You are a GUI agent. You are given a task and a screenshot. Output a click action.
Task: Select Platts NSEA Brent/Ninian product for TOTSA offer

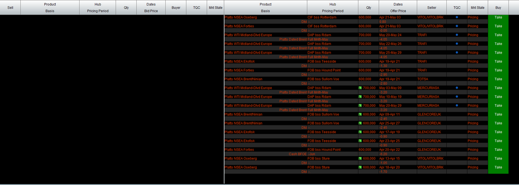coord(243,79)
